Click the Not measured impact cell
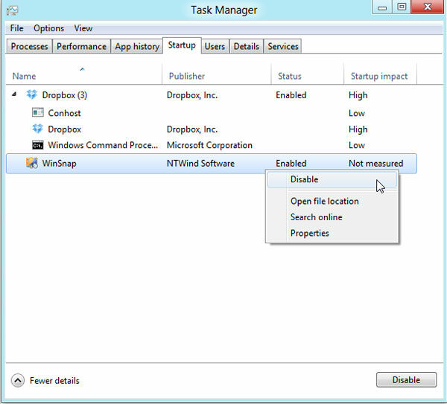The width and height of the screenshot is (447, 404). coord(375,164)
